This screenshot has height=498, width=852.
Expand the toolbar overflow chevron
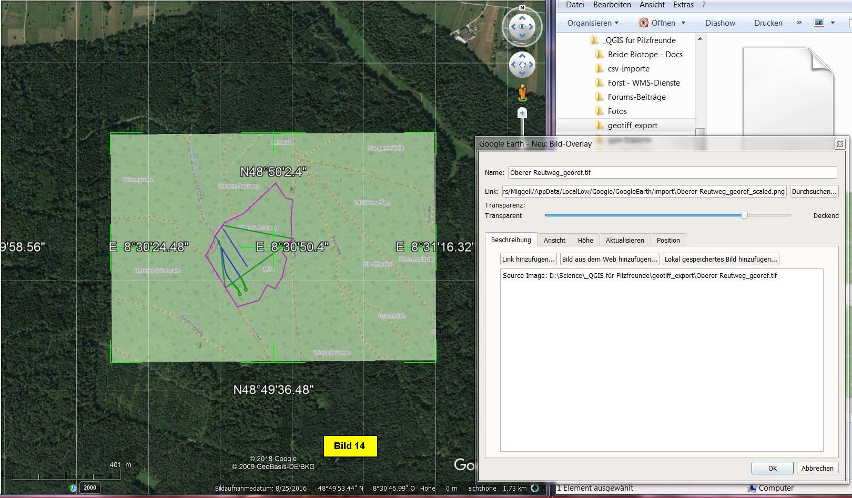(x=799, y=23)
